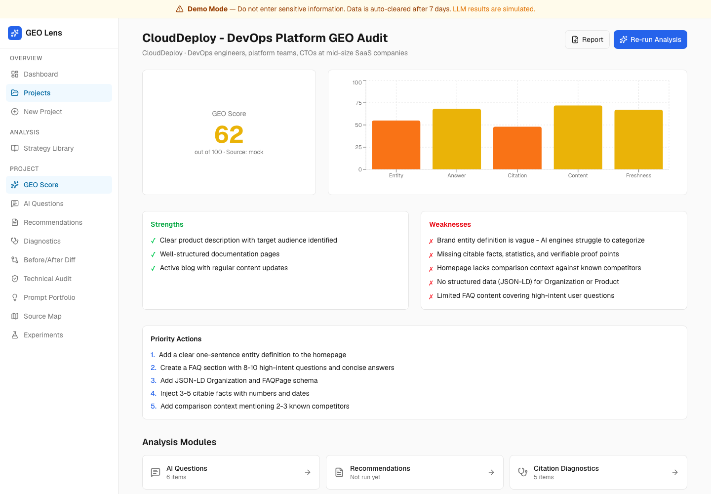The width and height of the screenshot is (711, 494).
Task: Click priority action 'Inject 3-5 citable facts'
Action: click(x=235, y=393)
